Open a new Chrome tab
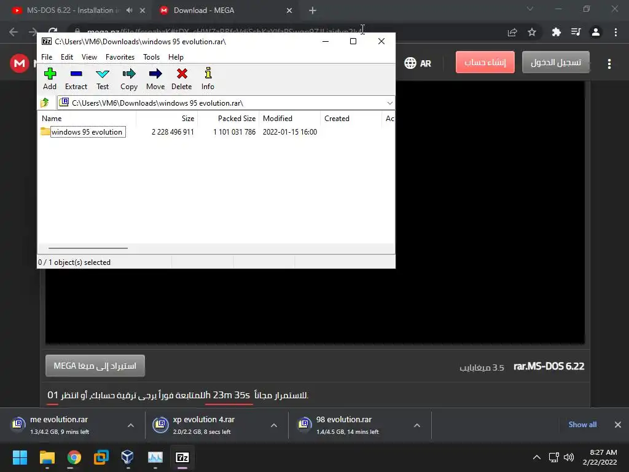The image size is (629, 472). (x=313, y=11)
